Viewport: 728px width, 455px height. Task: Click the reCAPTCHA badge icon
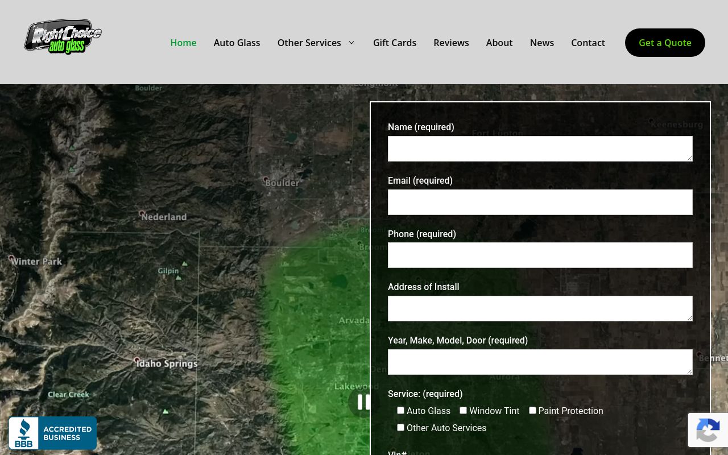tap(708, 430)
